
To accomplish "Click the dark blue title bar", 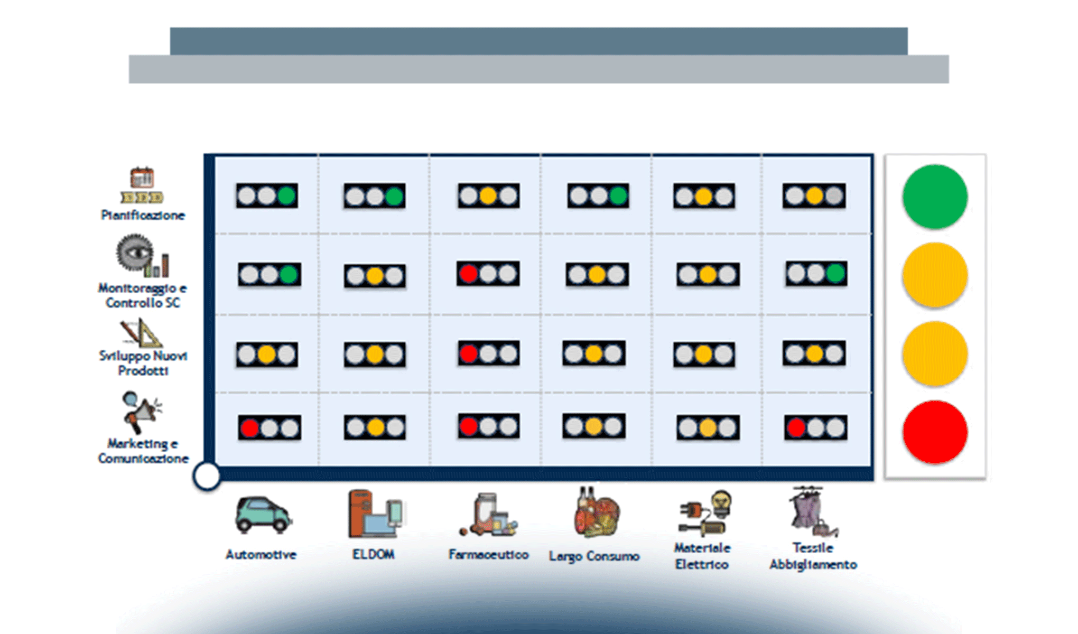I will tap(538, 41).
